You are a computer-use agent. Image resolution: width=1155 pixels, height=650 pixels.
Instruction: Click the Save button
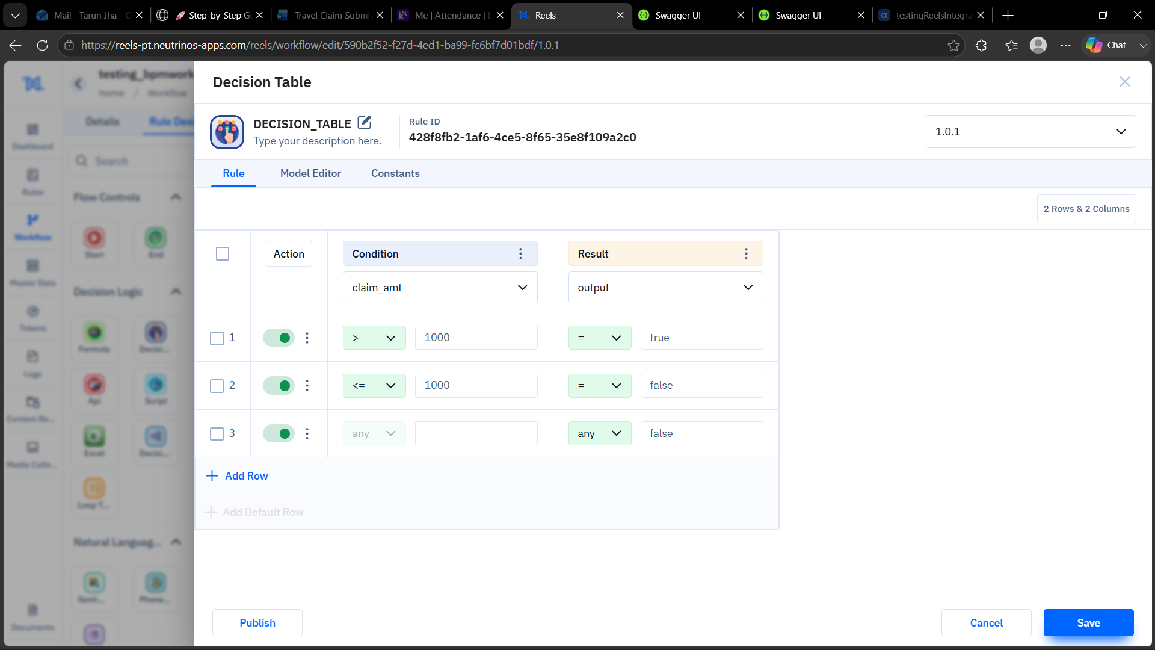[x=1089, y=623]
